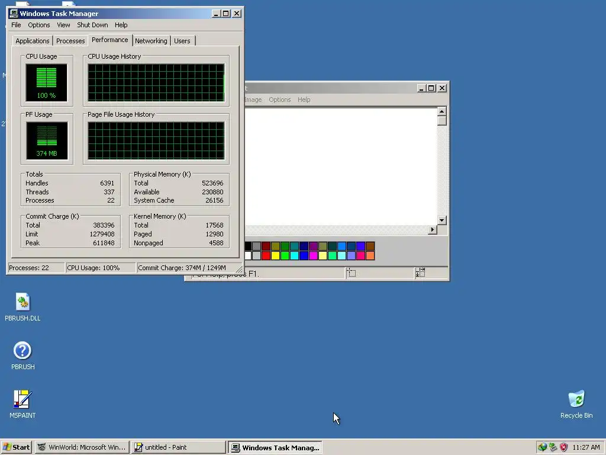Click the Safely Remove Hardware tray icon
The height and width of the screenshot is (455, 606).
553,447
